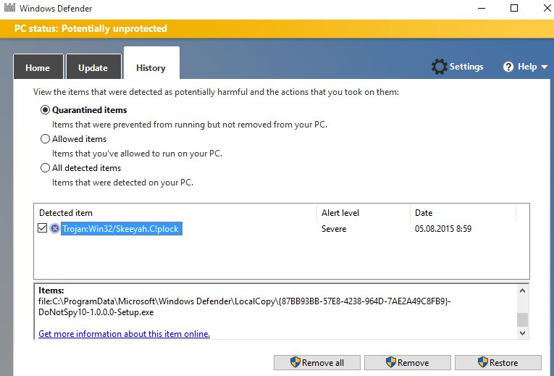Minimize the Windows Defender window
The width and height of the screenshot is (554, 376).
(482, 8)
